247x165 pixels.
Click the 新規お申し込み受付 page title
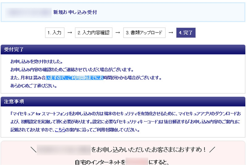(75, 12)
